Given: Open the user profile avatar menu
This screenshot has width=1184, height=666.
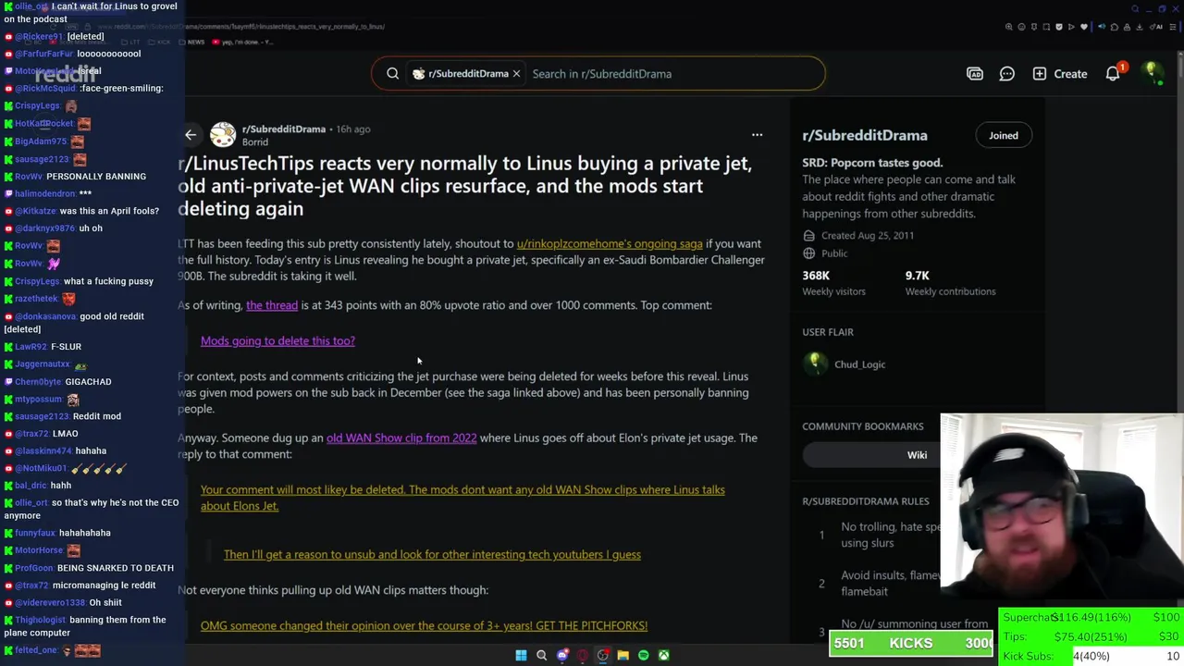Looking at the screenshot, I should (x=1153, y=74).
